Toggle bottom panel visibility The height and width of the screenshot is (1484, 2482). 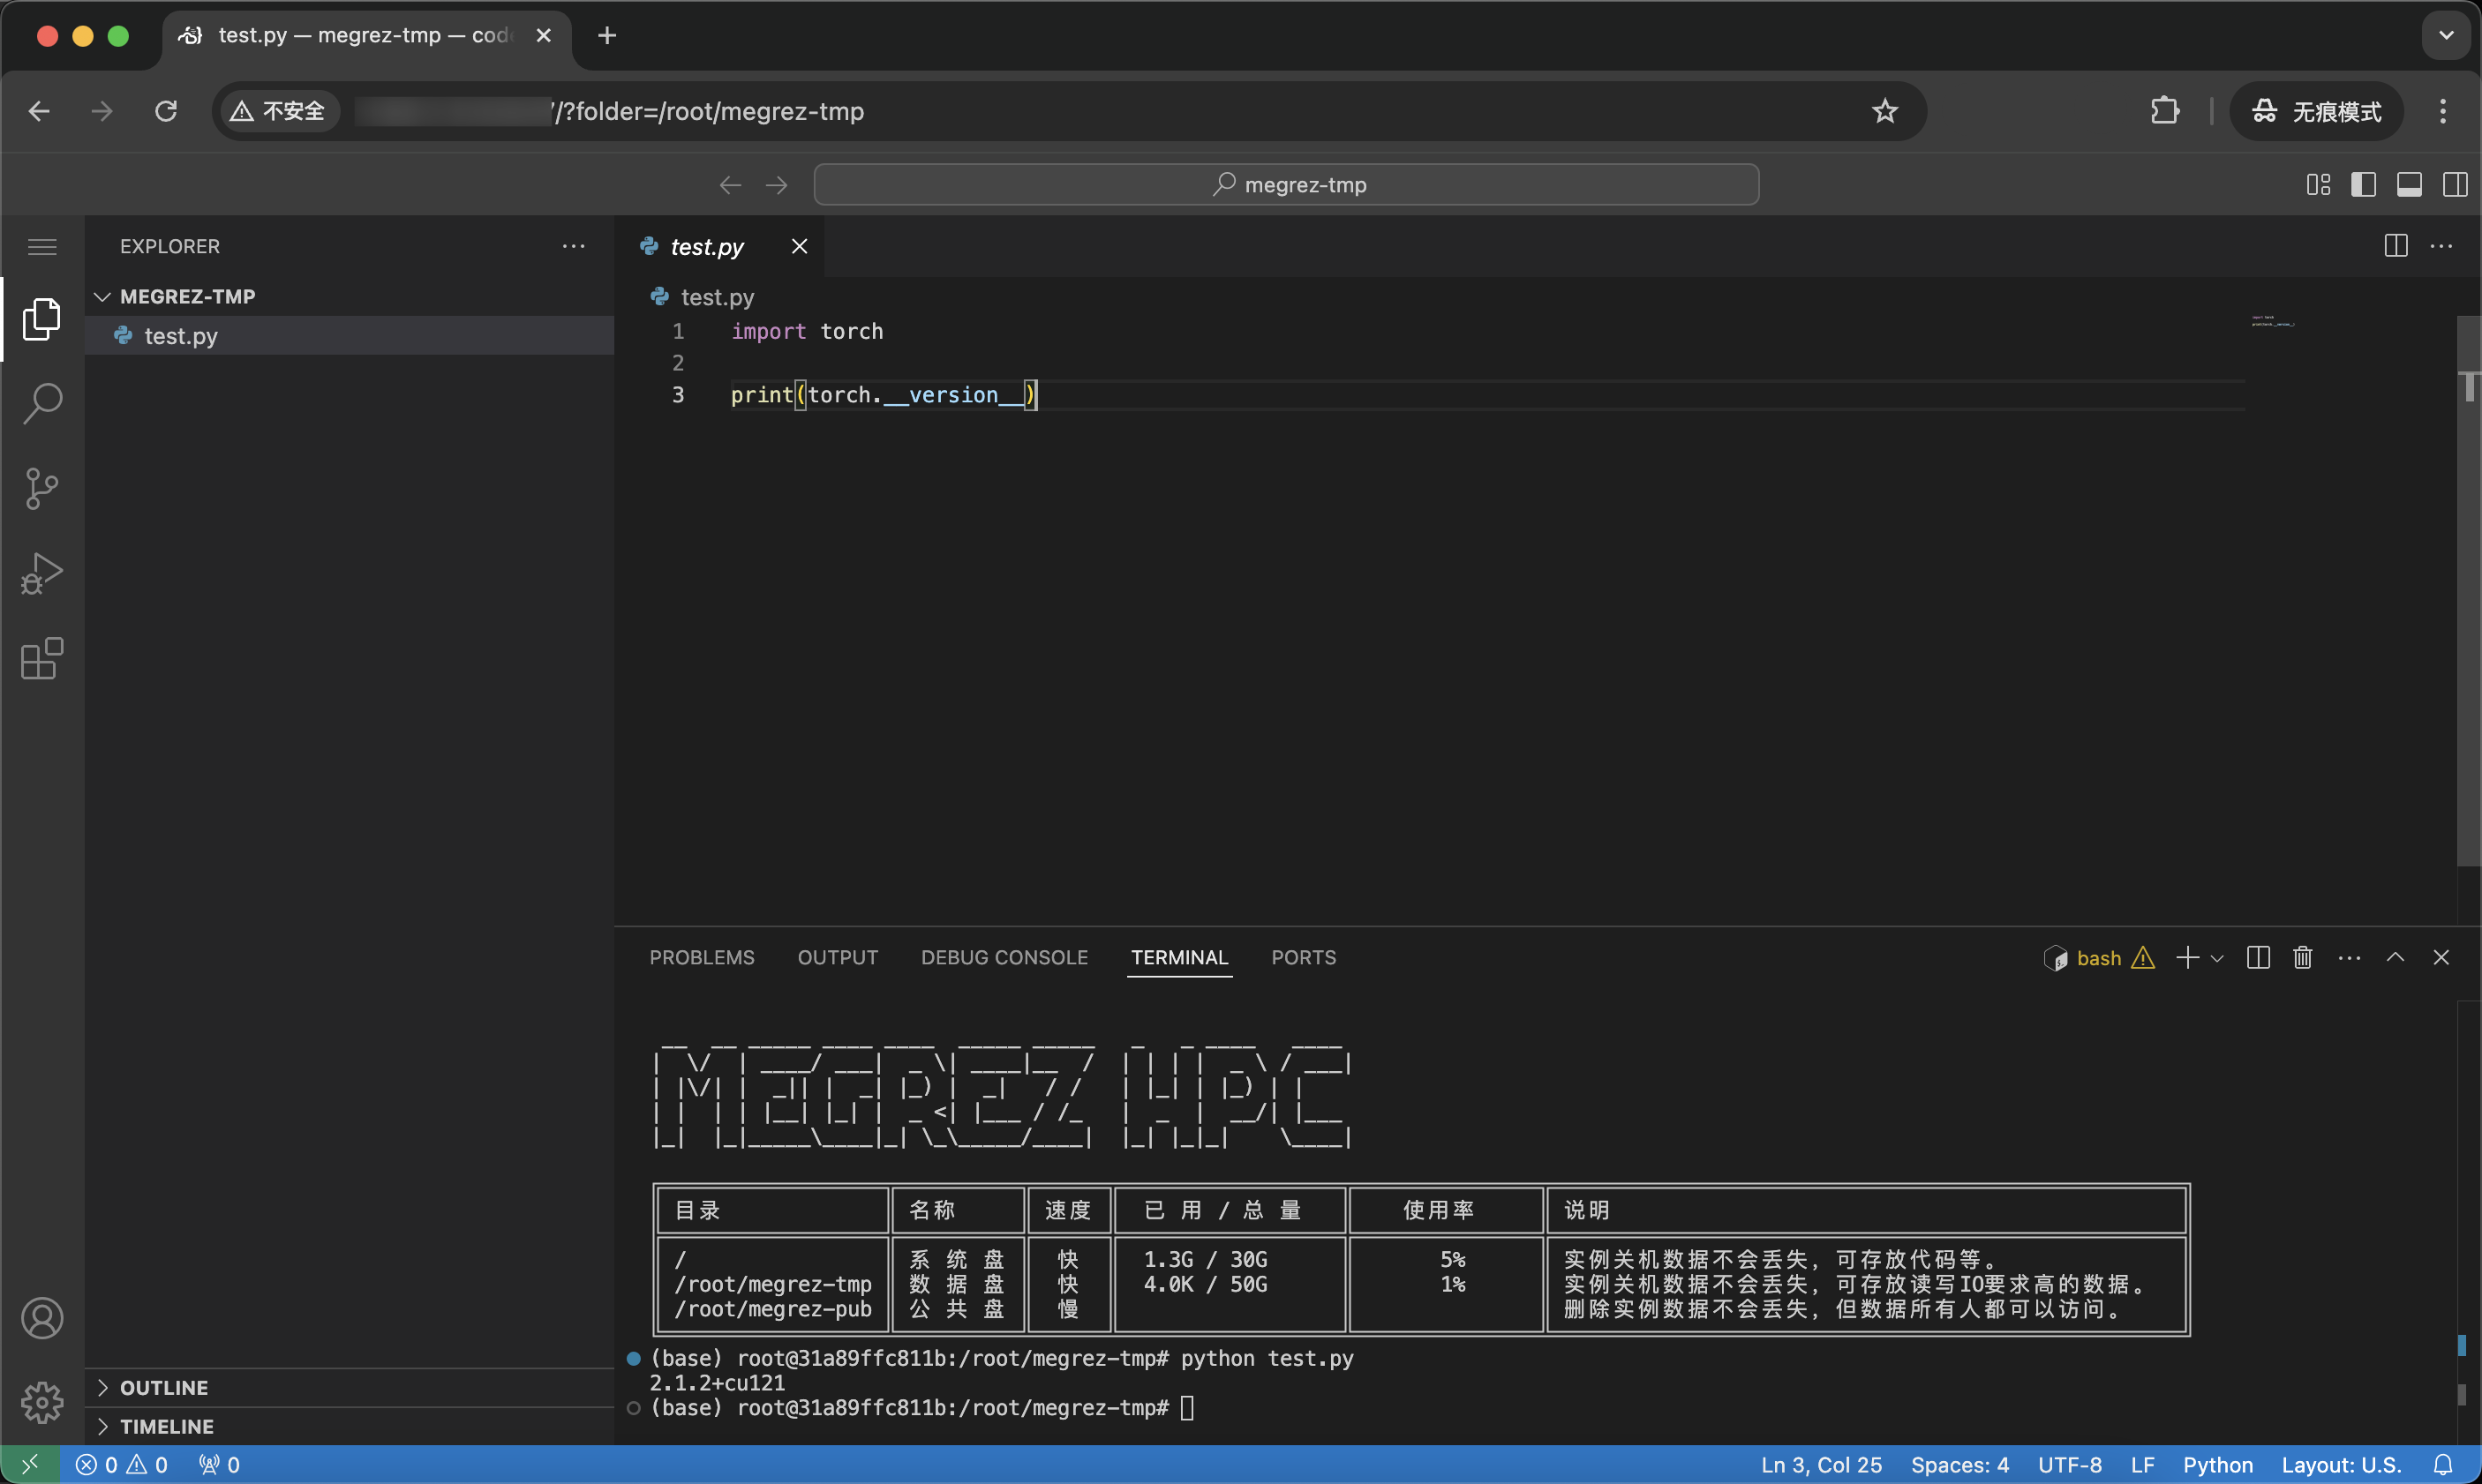pos(2409,185)
